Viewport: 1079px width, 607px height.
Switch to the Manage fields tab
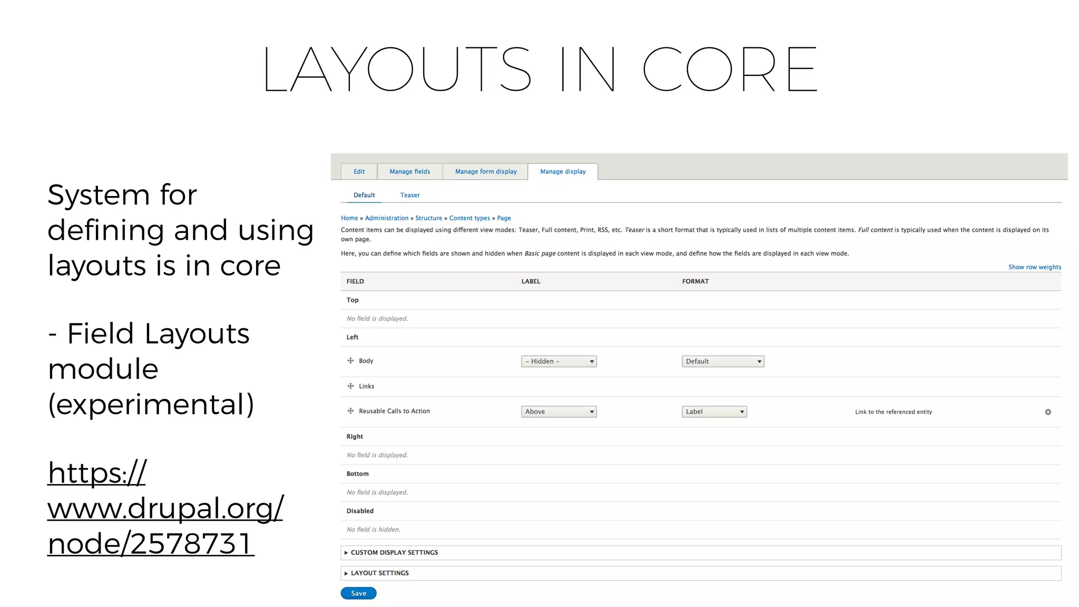[x=410, y=171]
